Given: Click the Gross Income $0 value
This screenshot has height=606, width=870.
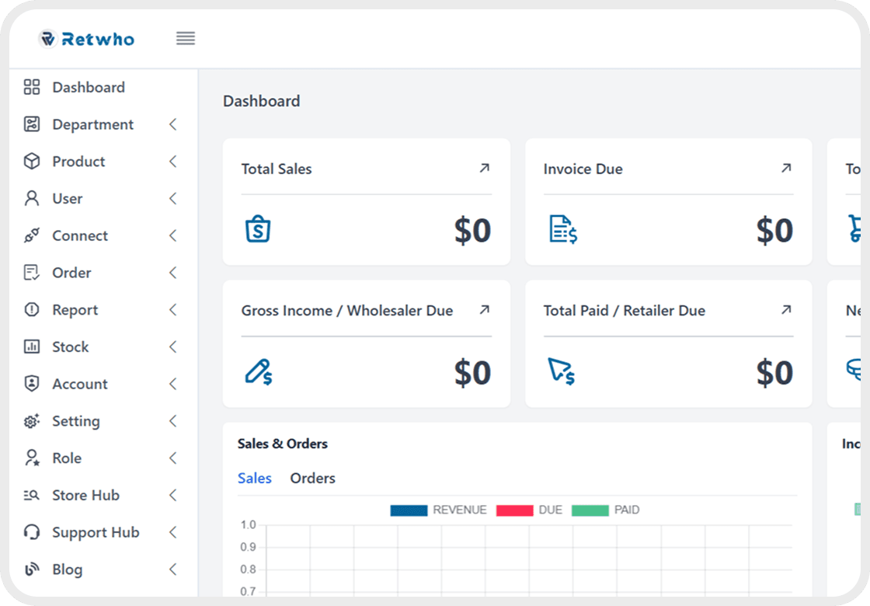Looking at the screenshot, I should (x=473, y=372).
